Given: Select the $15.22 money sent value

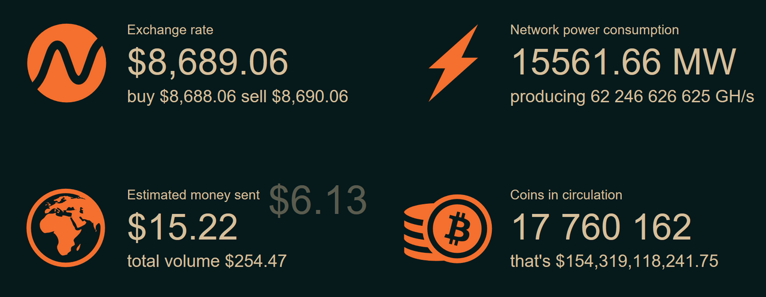Looking at the screenshot, I should tap(183, 228).
